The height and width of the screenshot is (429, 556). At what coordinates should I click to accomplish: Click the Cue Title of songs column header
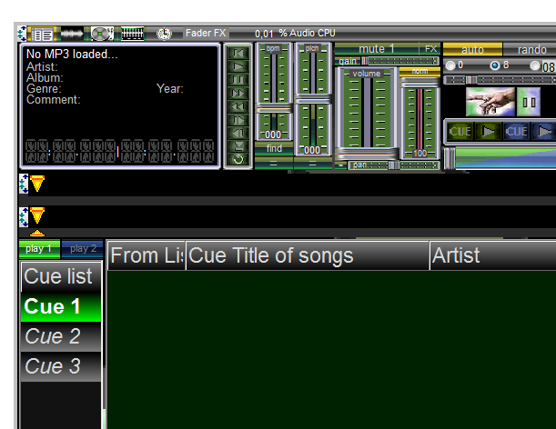pyautogui.click(x=308, y=255)
